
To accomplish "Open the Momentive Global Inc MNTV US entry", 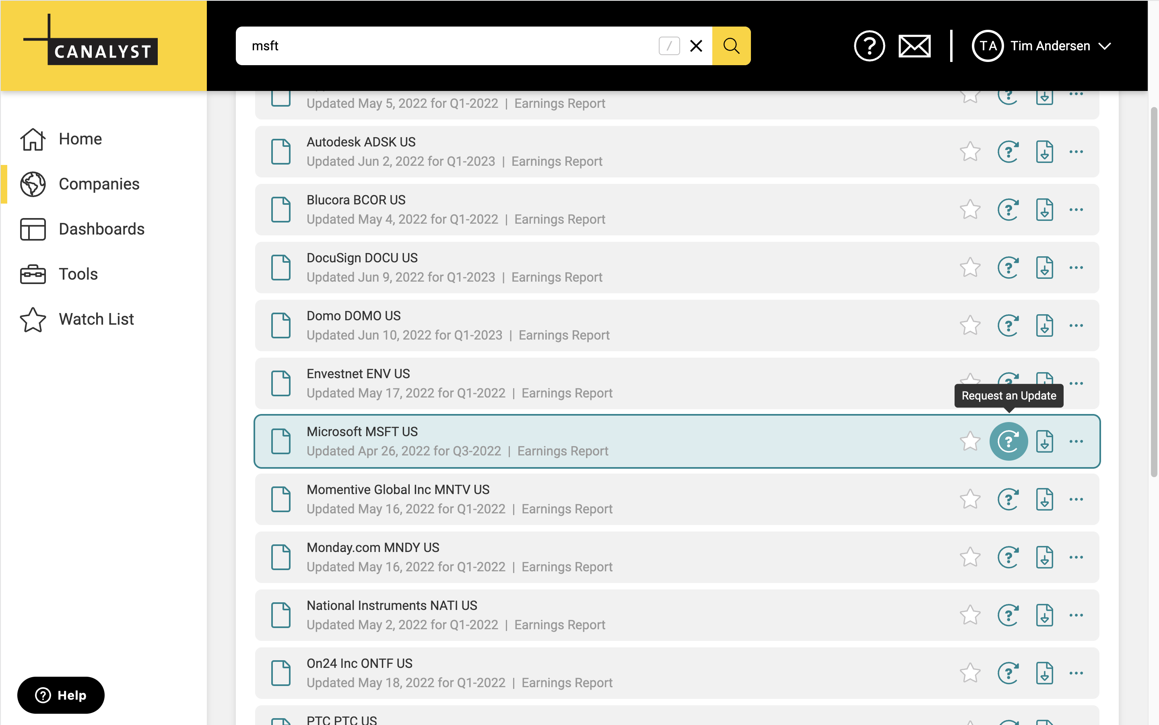I will (x=398, y=490).
